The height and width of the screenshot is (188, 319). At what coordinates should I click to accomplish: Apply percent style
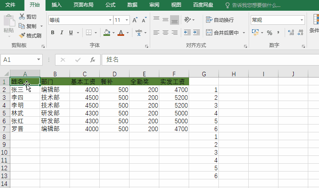click(270, 33)
